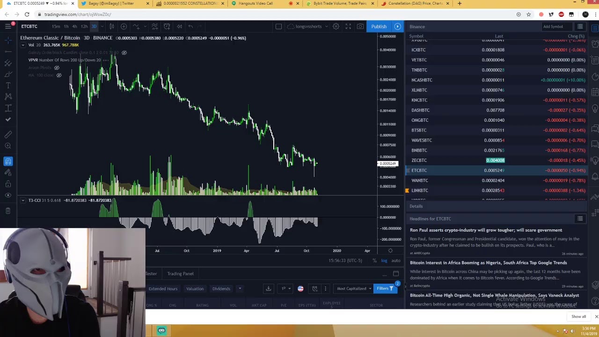
Task: Click the bar replay icon
Action: 179,26
